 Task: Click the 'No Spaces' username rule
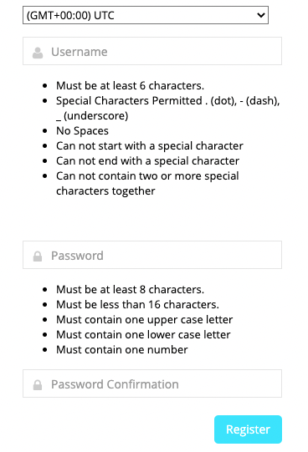[x=82, y=131]
